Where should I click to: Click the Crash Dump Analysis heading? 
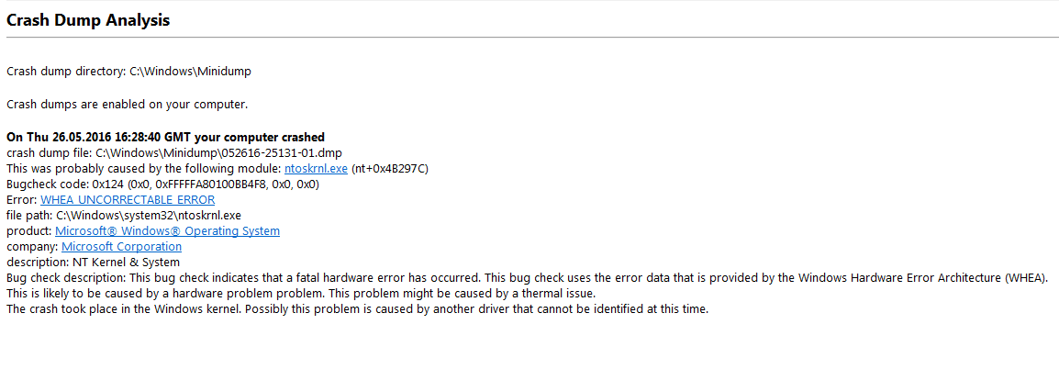pyautogui.click(x=88, y=20)
